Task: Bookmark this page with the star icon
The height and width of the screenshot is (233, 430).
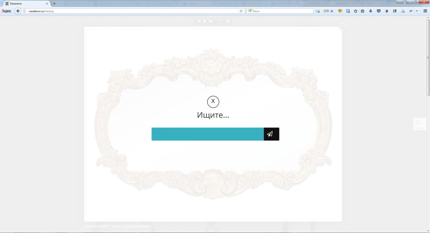Action: [355, 11]
